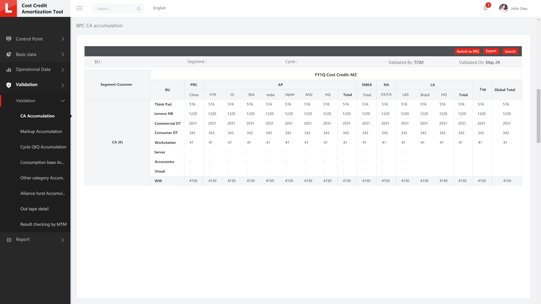Expand the Report chevron
Screen dimensions: 541x304
tap(63, 240)
